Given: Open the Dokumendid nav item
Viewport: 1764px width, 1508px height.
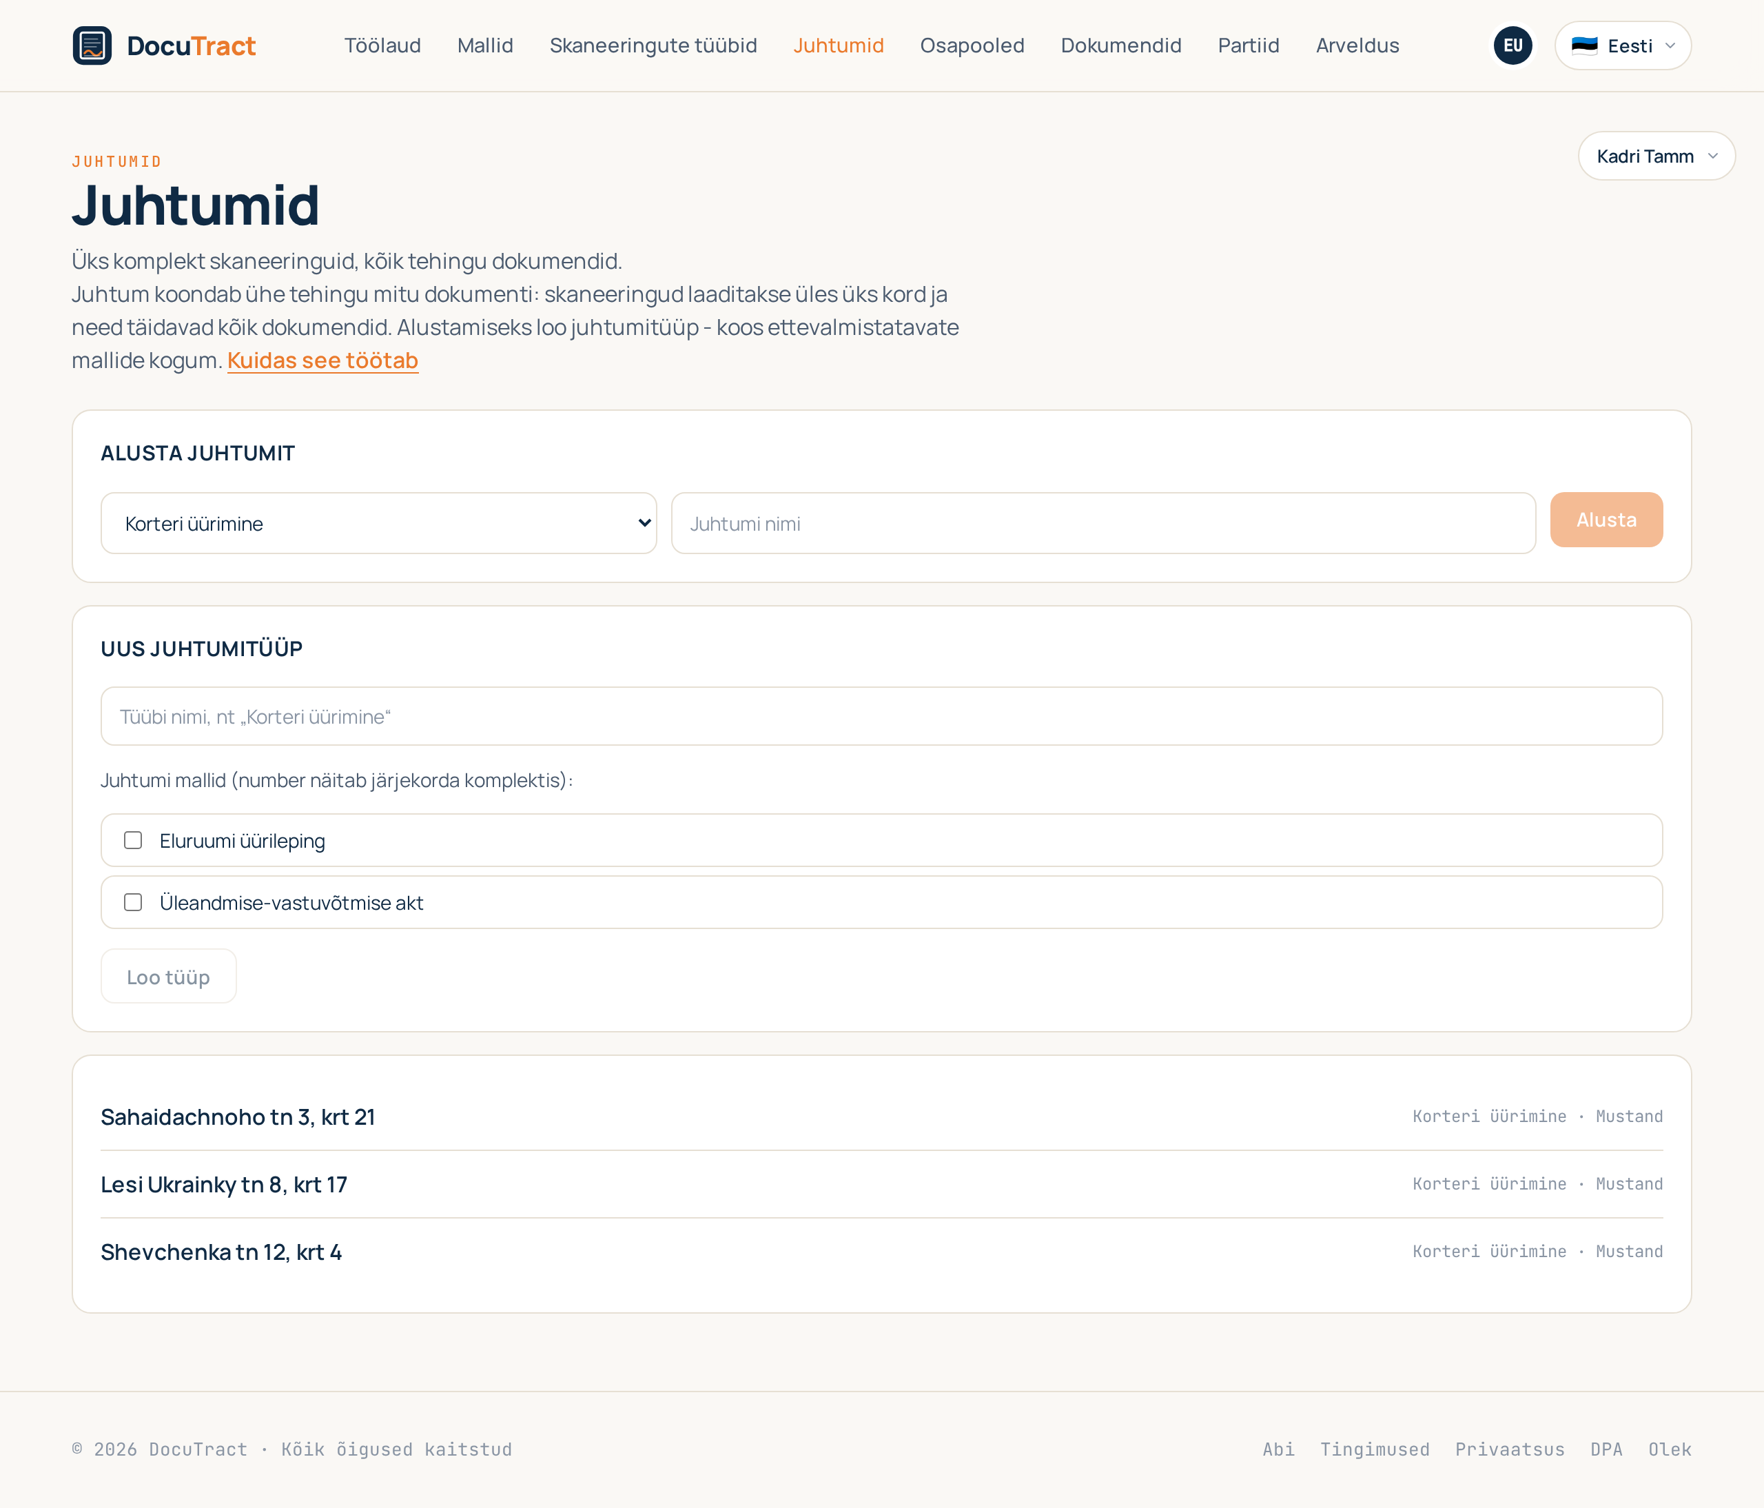Looking at the screenshot, I should click(1121, 45).
